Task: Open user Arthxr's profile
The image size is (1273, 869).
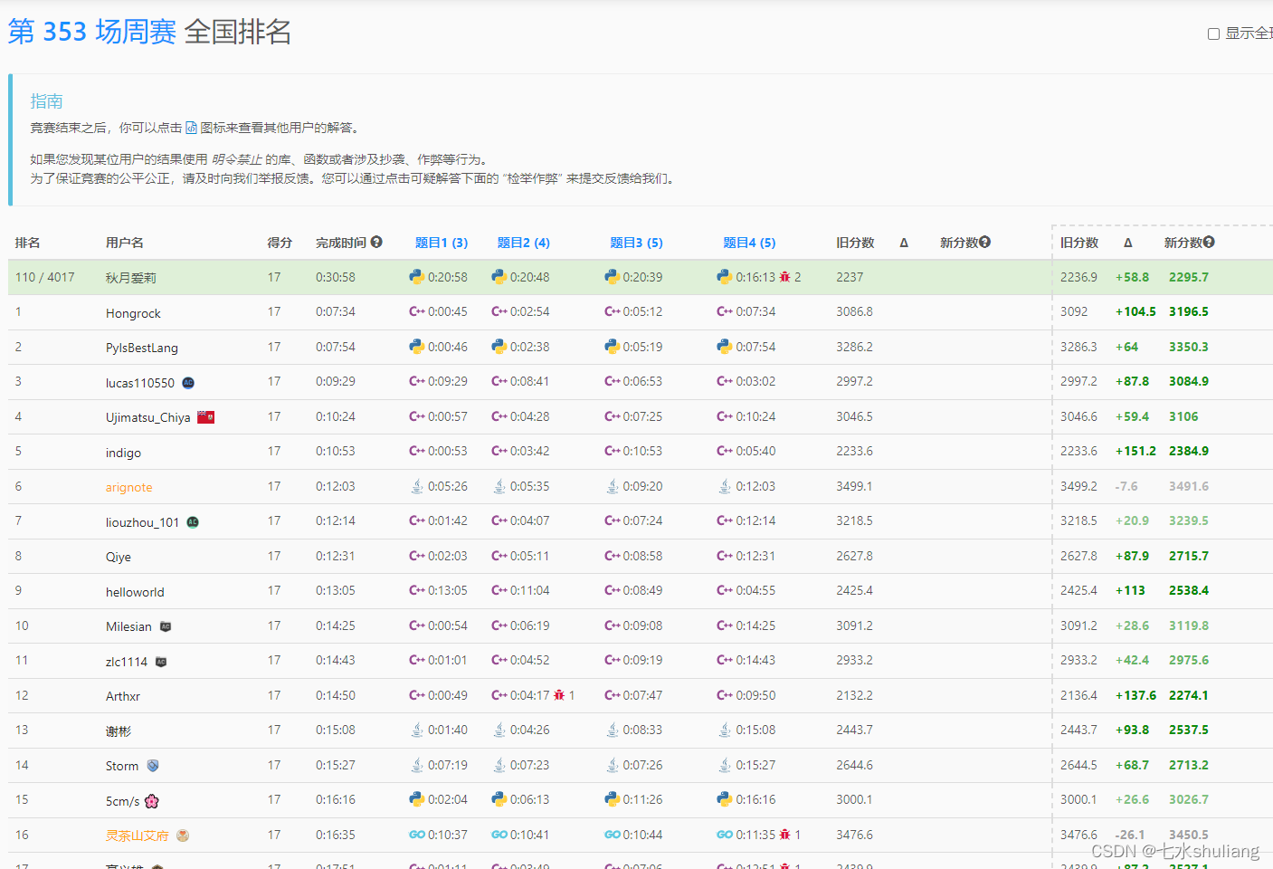Action: click(x=123, y=696)
